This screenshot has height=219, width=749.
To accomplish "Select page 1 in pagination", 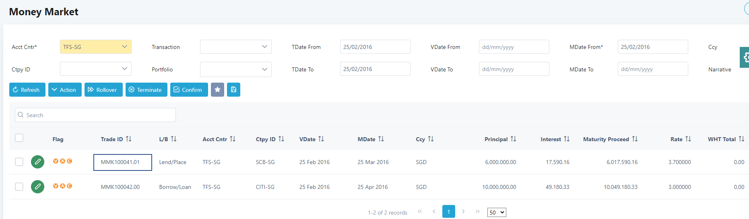I will pyautogui.click(x=448, y=211).
